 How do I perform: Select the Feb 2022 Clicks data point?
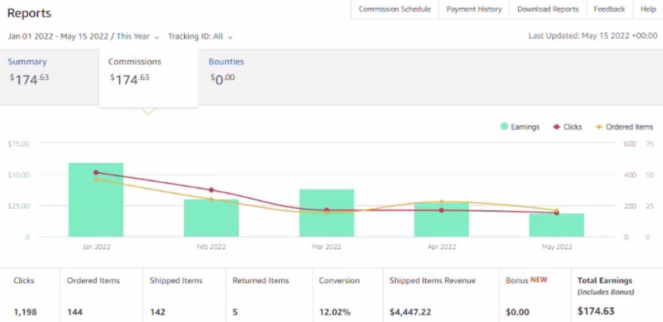point(212,190)
